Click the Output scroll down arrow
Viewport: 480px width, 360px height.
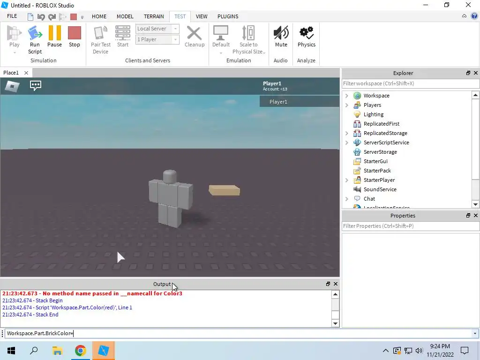335,323
